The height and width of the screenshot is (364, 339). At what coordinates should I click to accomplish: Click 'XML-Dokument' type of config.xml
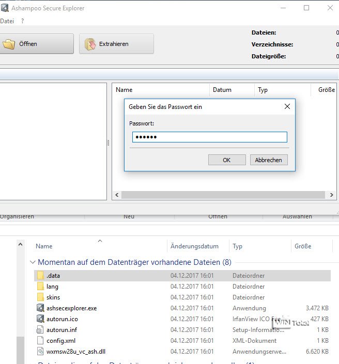coord(254,341)
